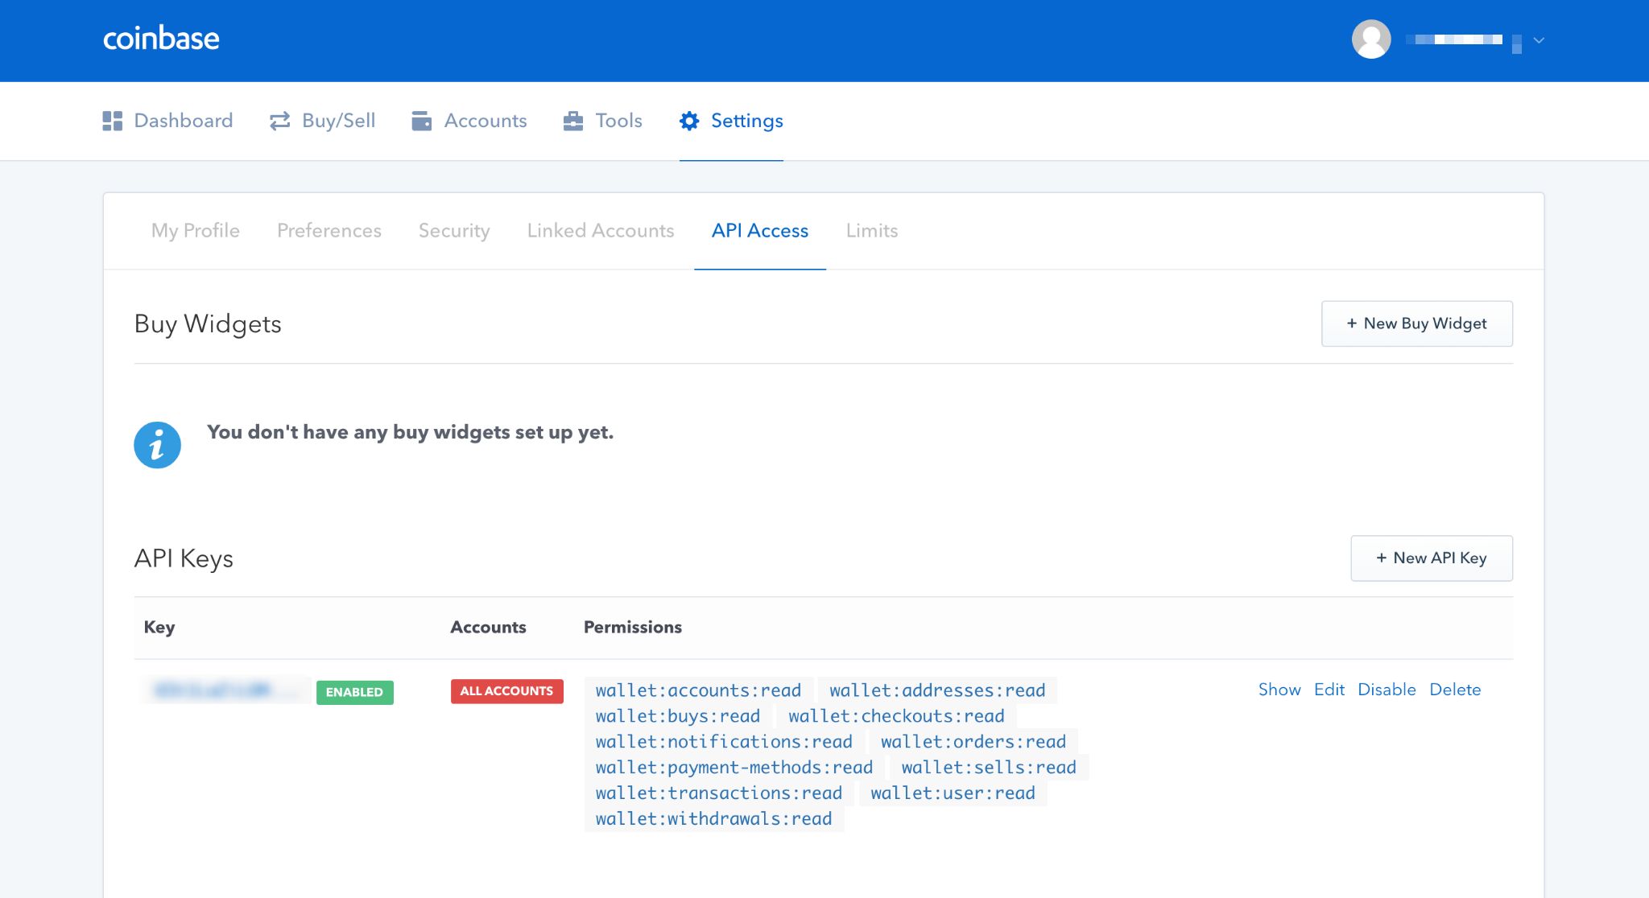Click the Key column header
The width and height of the screenshot is (1649, 898).
tap(159, 628)
